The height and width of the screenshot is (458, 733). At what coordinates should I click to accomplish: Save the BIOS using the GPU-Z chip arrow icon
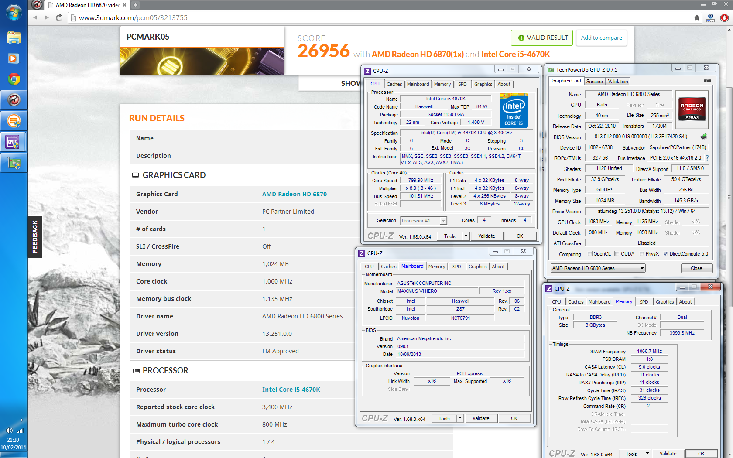[x=704, y=137]
